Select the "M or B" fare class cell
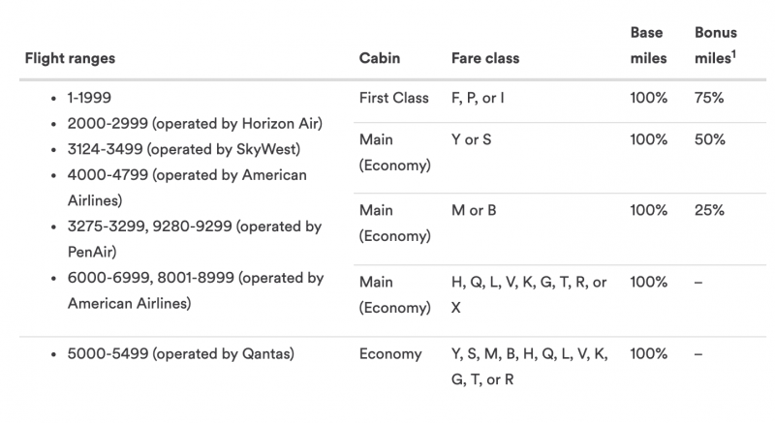Viewport: 775px width, 423px height. (474, 210)
